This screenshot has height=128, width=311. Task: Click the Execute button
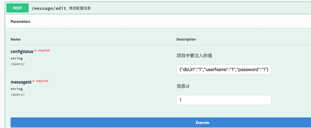pos(161,122)
